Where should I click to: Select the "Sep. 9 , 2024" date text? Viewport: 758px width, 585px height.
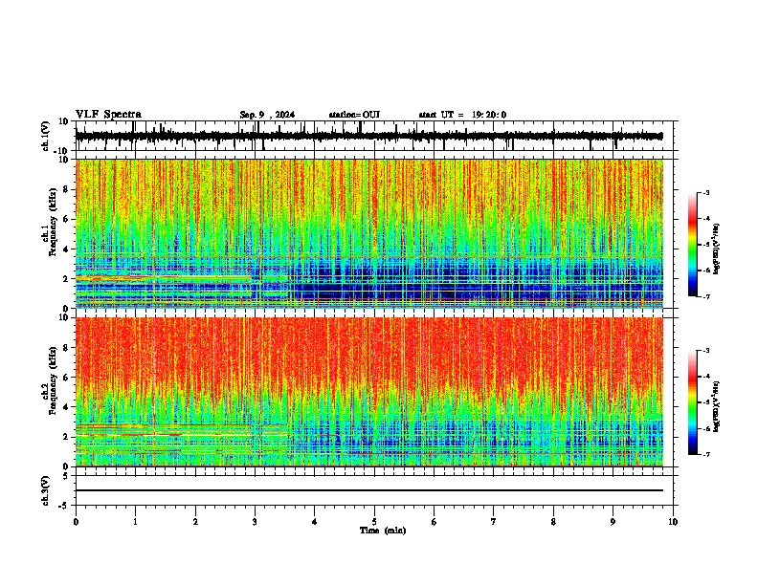pos(267,115)
